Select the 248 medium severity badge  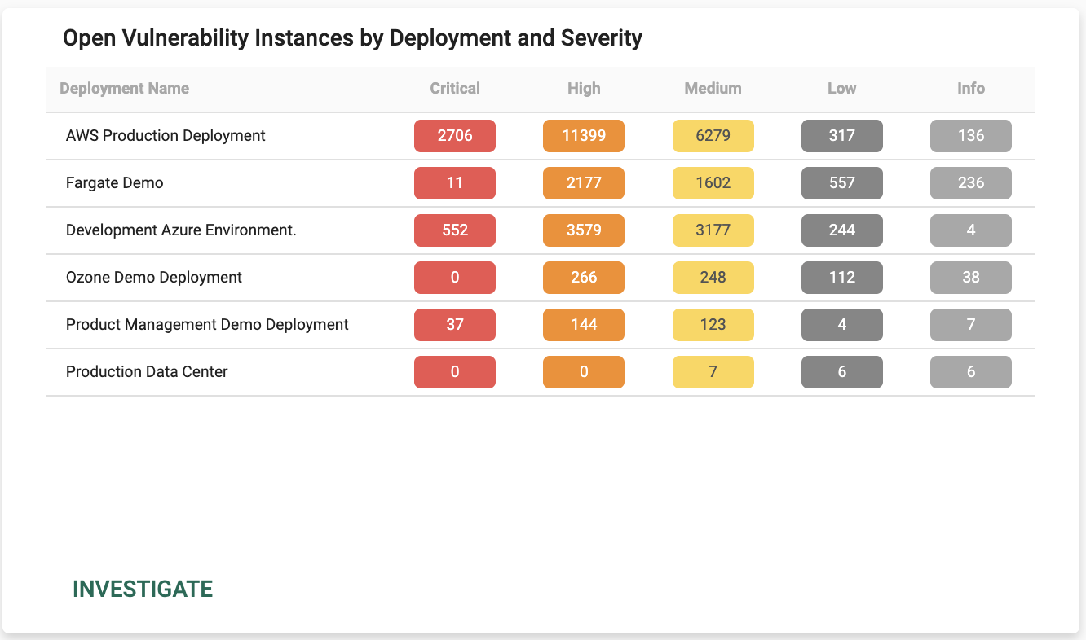tap(713, 278)
